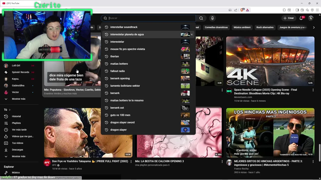
Task: Click the UFC channel avatar
Action: 47,162
